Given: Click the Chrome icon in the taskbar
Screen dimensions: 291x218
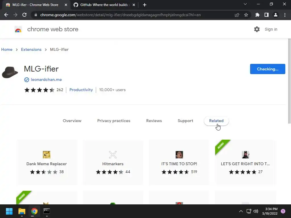Looking at the screenshot, I should click(34, 211).
